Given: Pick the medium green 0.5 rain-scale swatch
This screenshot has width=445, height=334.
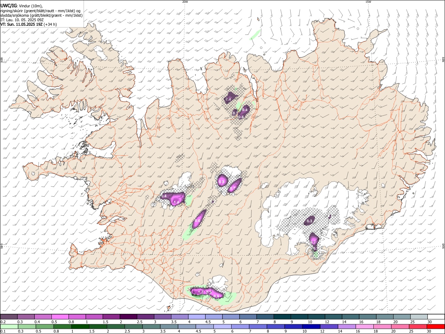Looking at the screenshot, I should (44, 327).
